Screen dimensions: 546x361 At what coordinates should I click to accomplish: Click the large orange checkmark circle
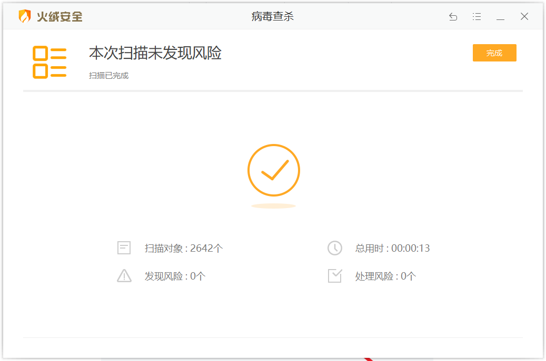point(274,170)
